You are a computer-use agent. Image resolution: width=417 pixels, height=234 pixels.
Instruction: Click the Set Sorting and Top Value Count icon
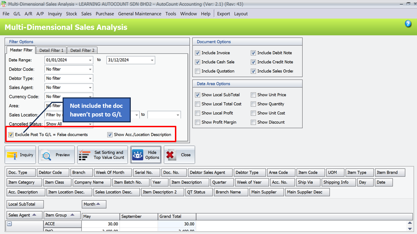[x=84, y=155]
